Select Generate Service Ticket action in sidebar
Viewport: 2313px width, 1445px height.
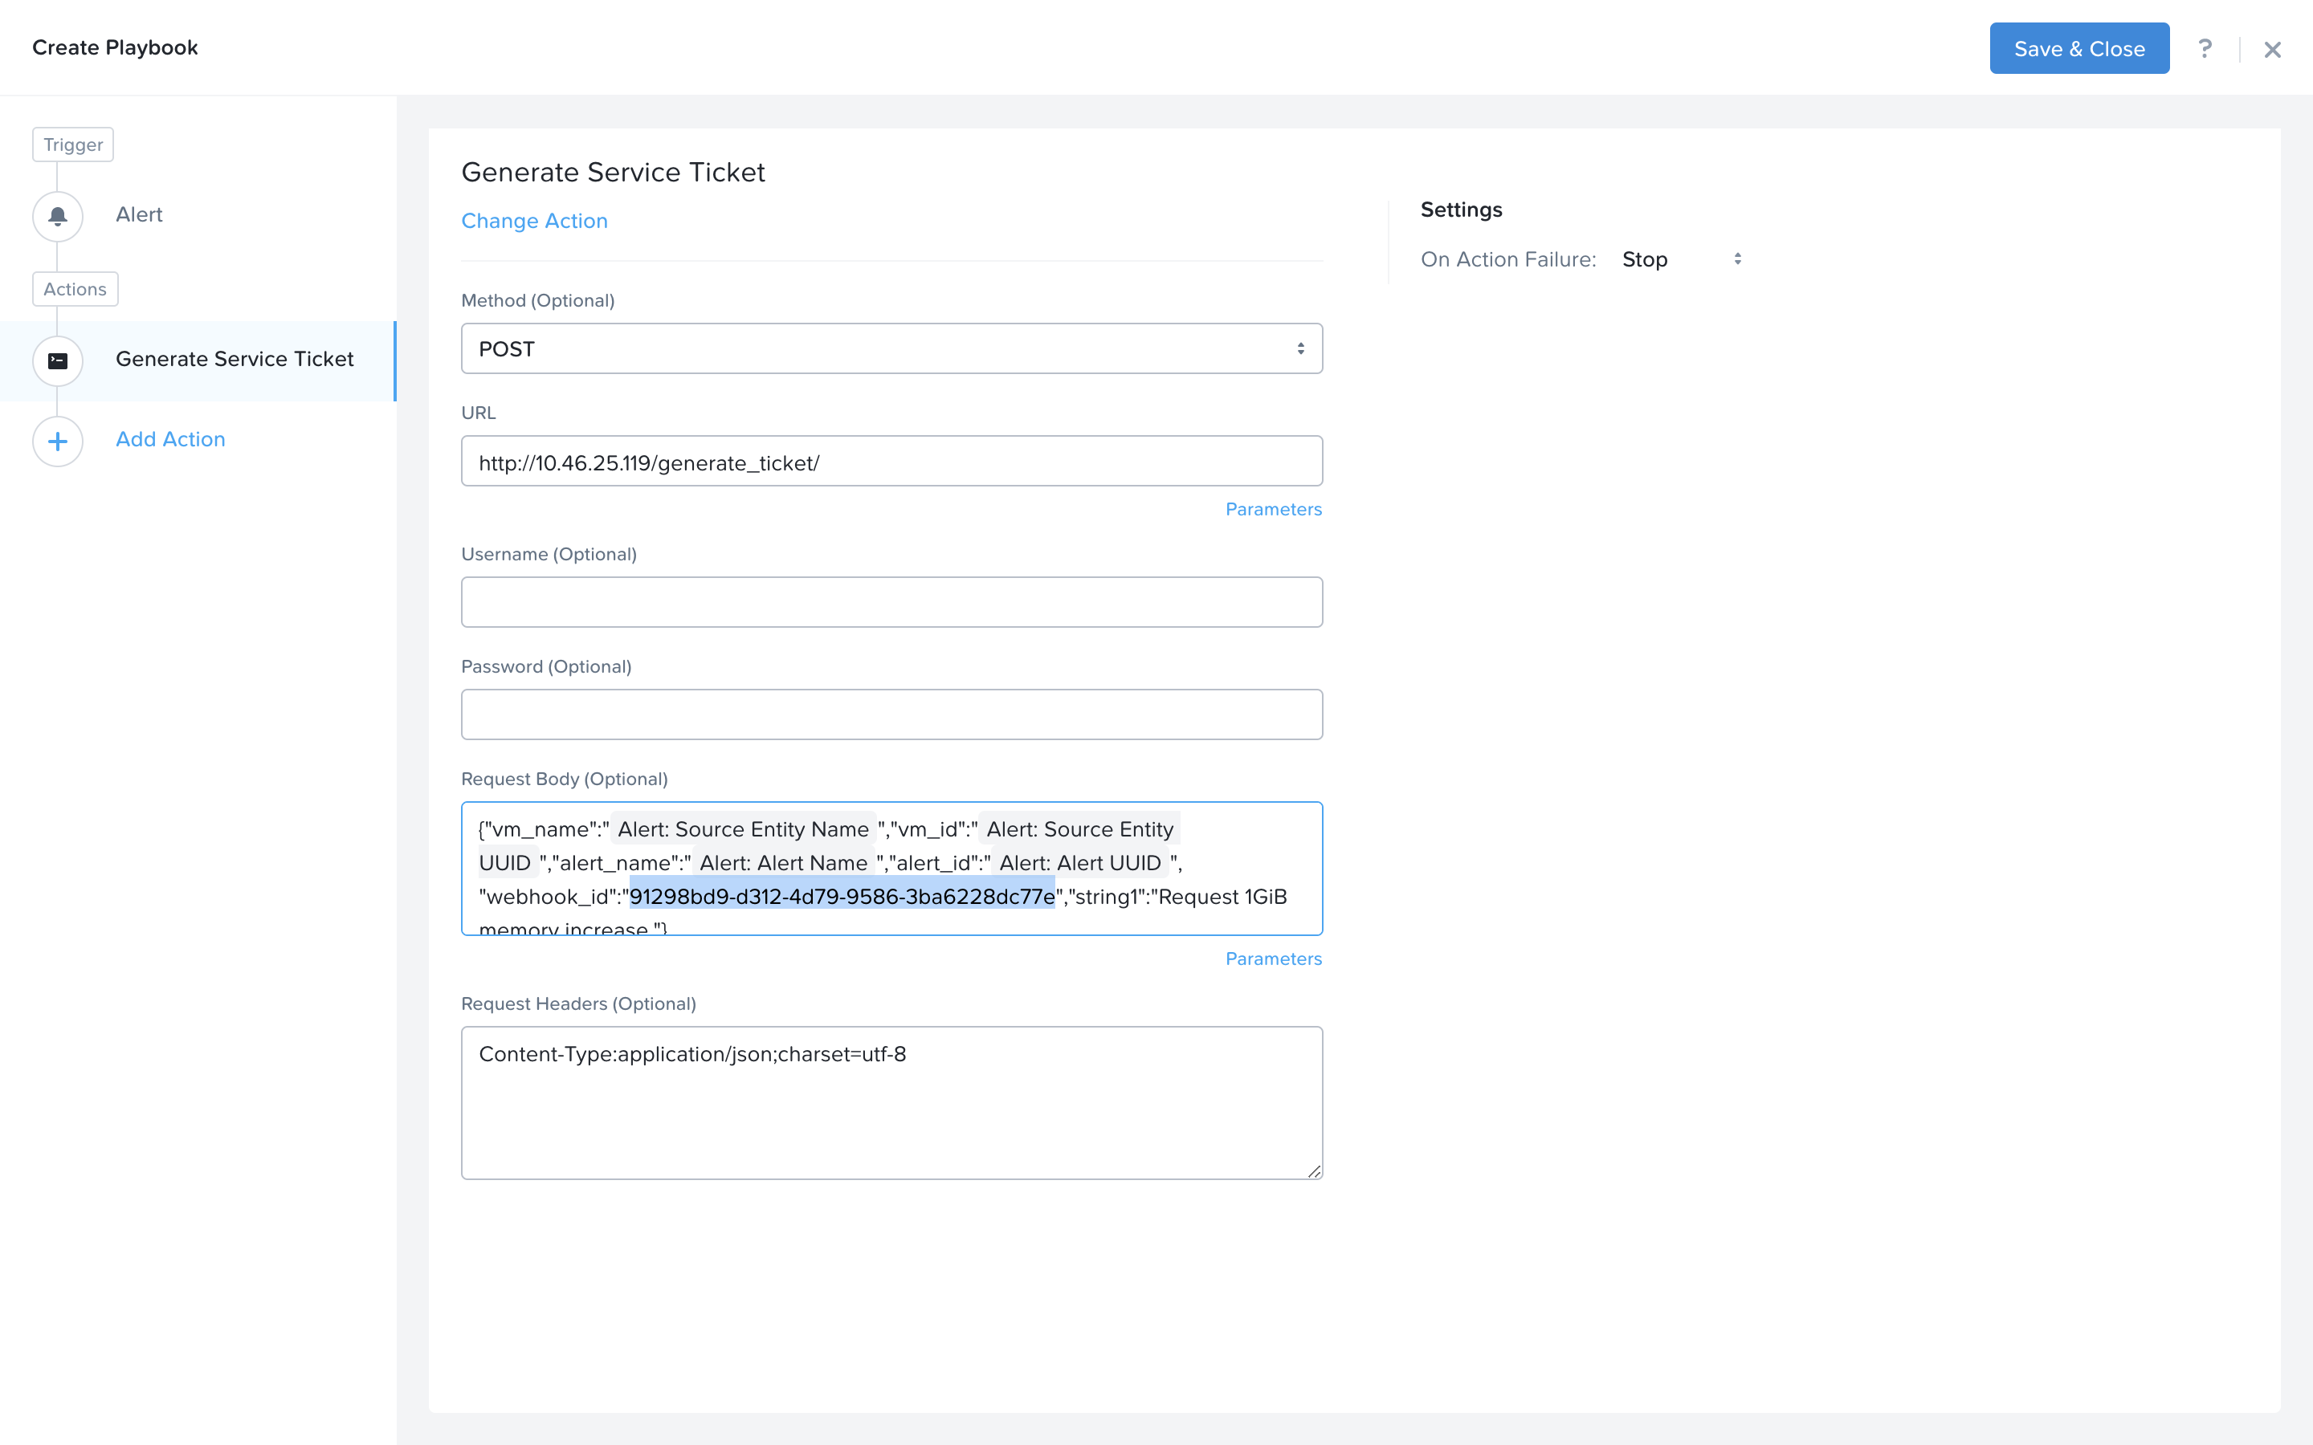point(198,360)
